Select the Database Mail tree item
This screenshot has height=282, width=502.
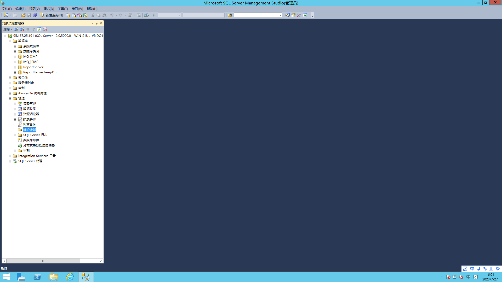click(31, 140)
